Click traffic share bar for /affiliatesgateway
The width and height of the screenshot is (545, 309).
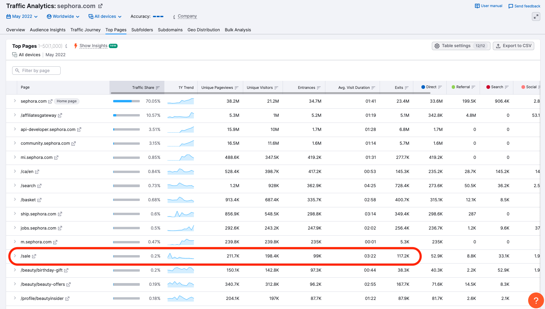click(126, 115)
